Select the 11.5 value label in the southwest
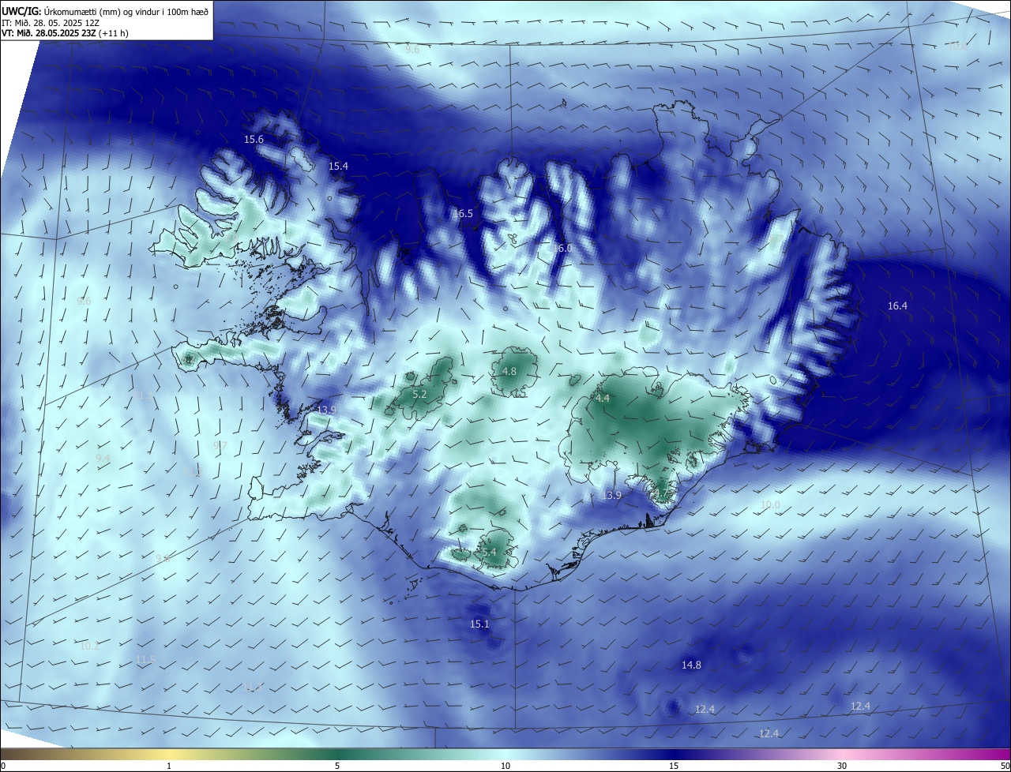The height and width of the screenshot is (772, 1011). pos(145,660)
